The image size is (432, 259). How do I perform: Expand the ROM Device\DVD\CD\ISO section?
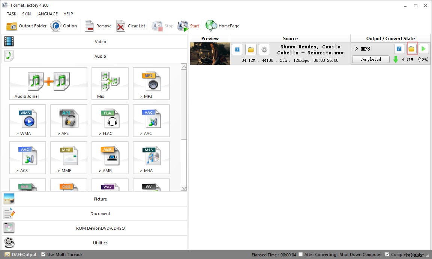pyautogui.click(x=100, y=228)
